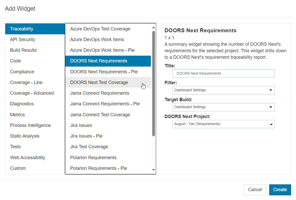Screen dimensions: 296x200
Task: Click the widget list scroll down arrow
Action: pyautogui.click(x=153, y=170)
